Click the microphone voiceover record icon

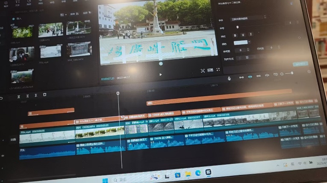pos(229,78)
